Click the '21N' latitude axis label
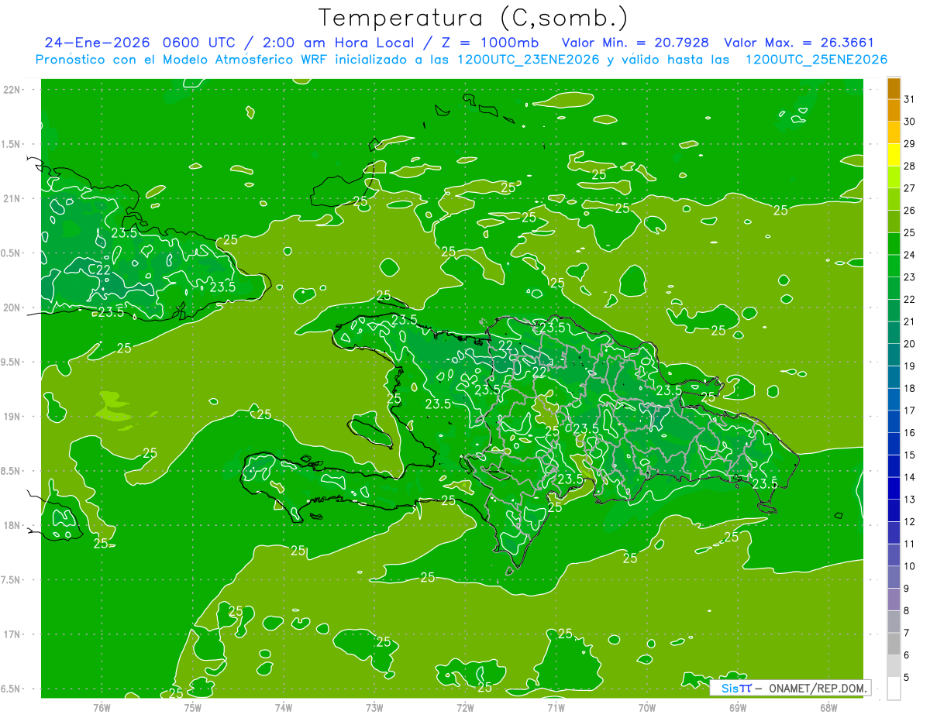This screenshot has width=930, height=718. (x=13, y=198)
